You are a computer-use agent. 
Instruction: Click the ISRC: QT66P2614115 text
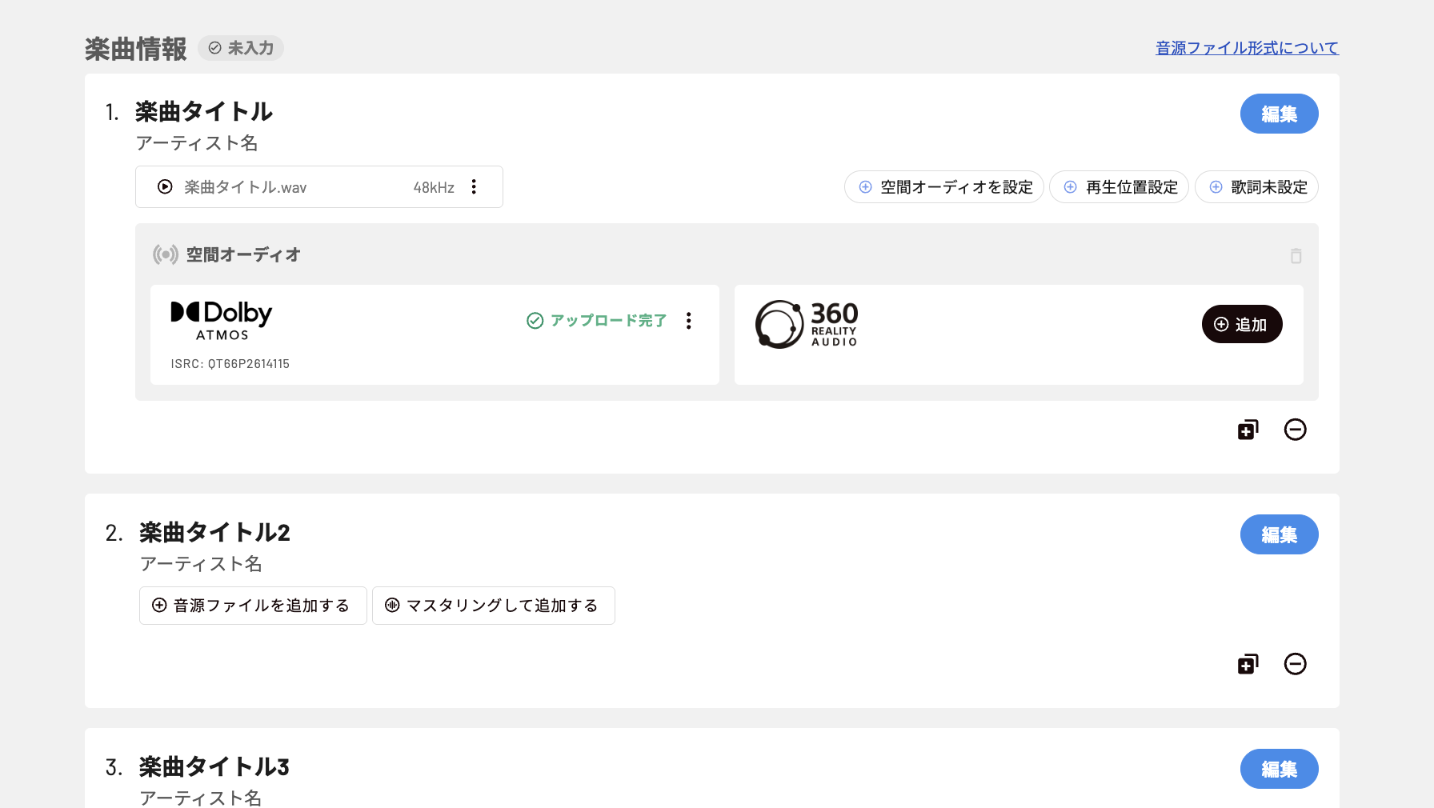point(230,364)
